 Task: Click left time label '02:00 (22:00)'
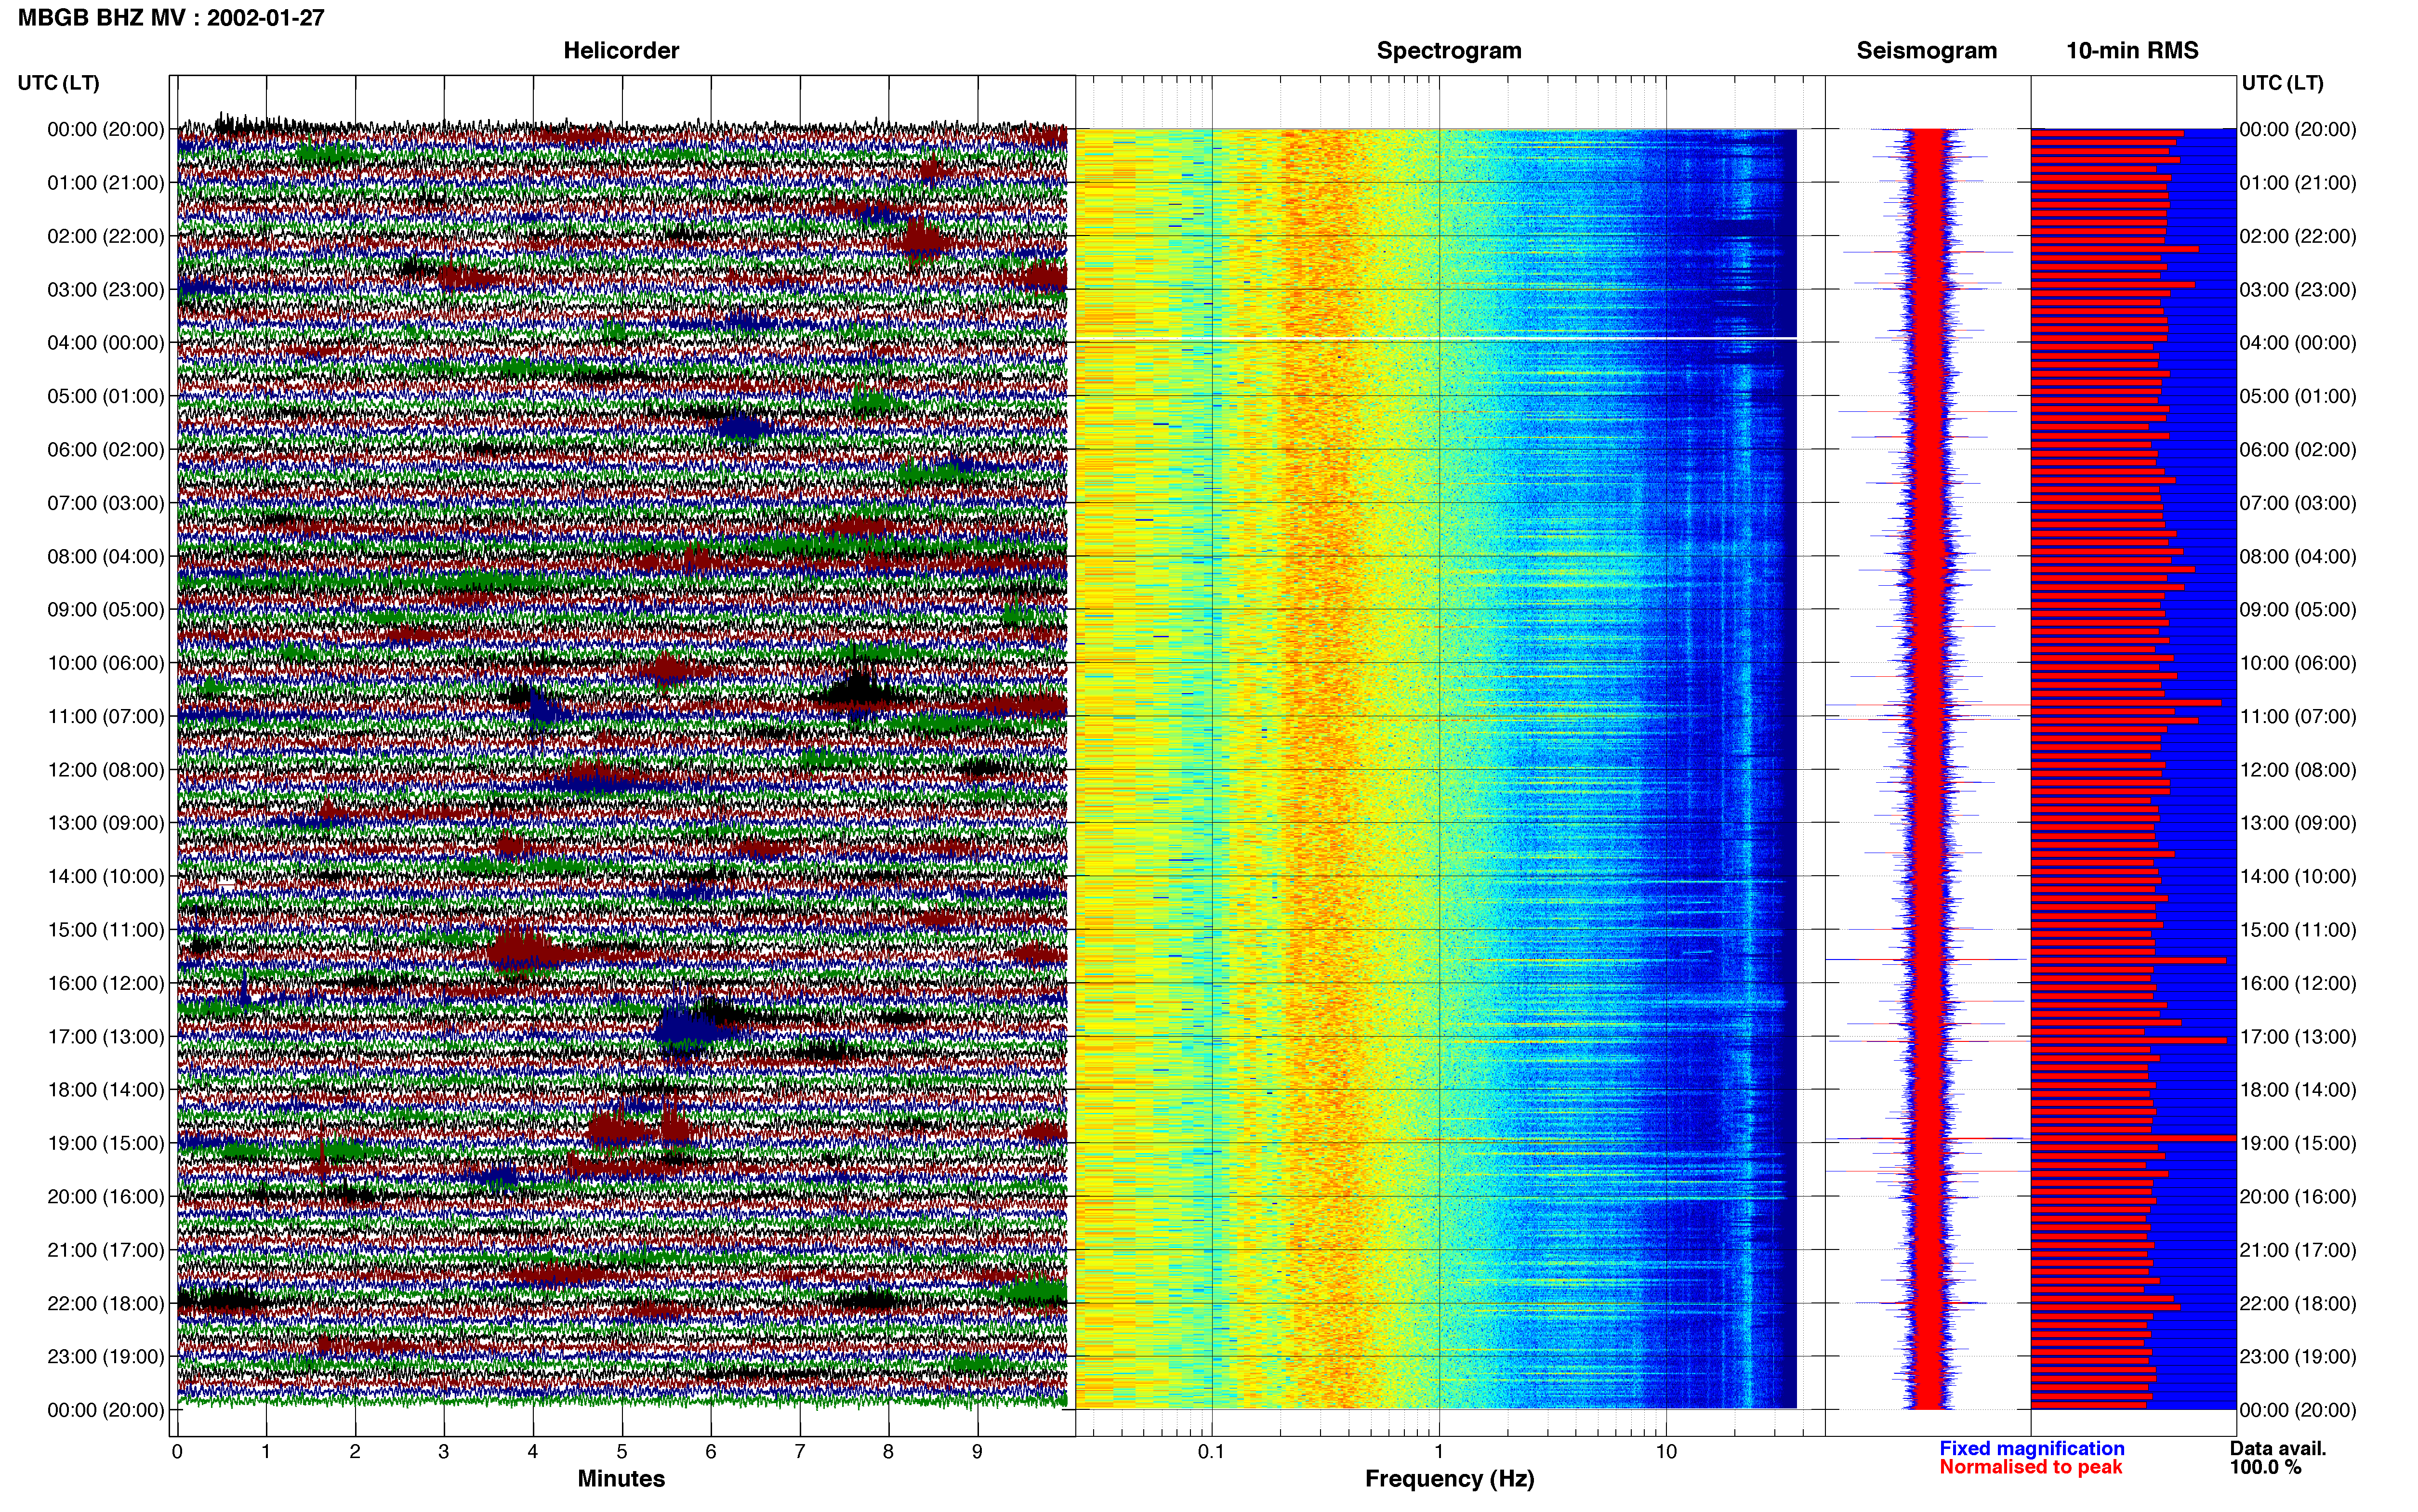106,236
